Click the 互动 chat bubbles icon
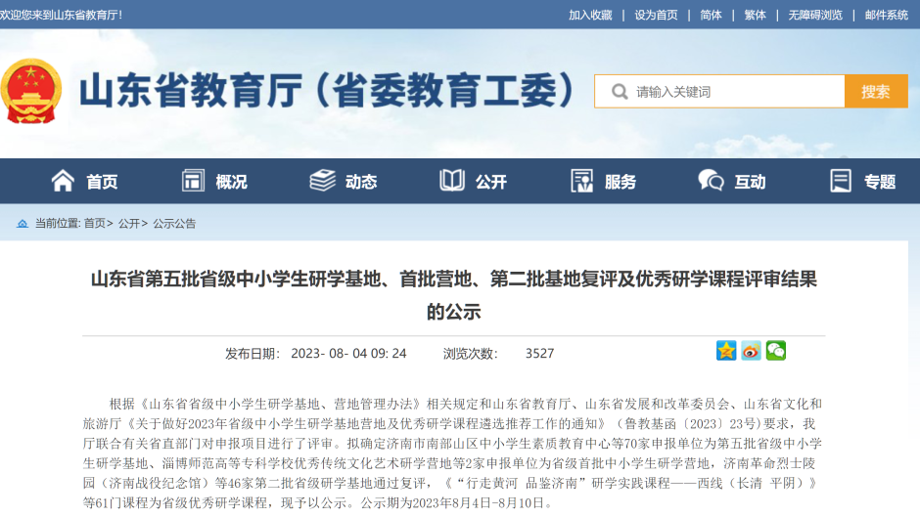Screen dimensions: 920x517 (711, 181)
